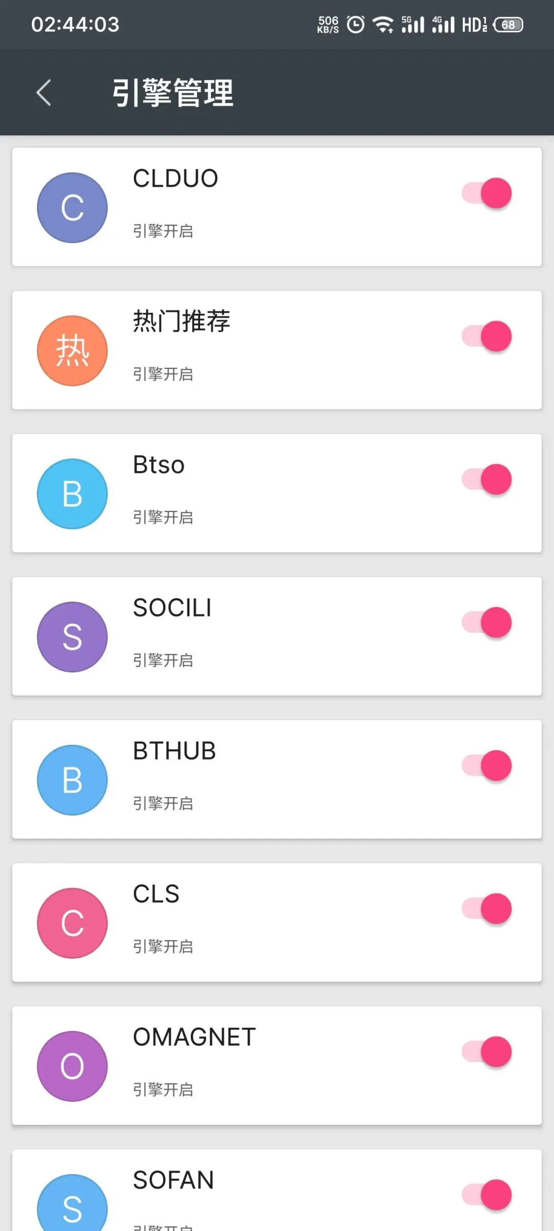
Task: Disable the CLDUO engine toggle
Action: click(x=487, y=193)
